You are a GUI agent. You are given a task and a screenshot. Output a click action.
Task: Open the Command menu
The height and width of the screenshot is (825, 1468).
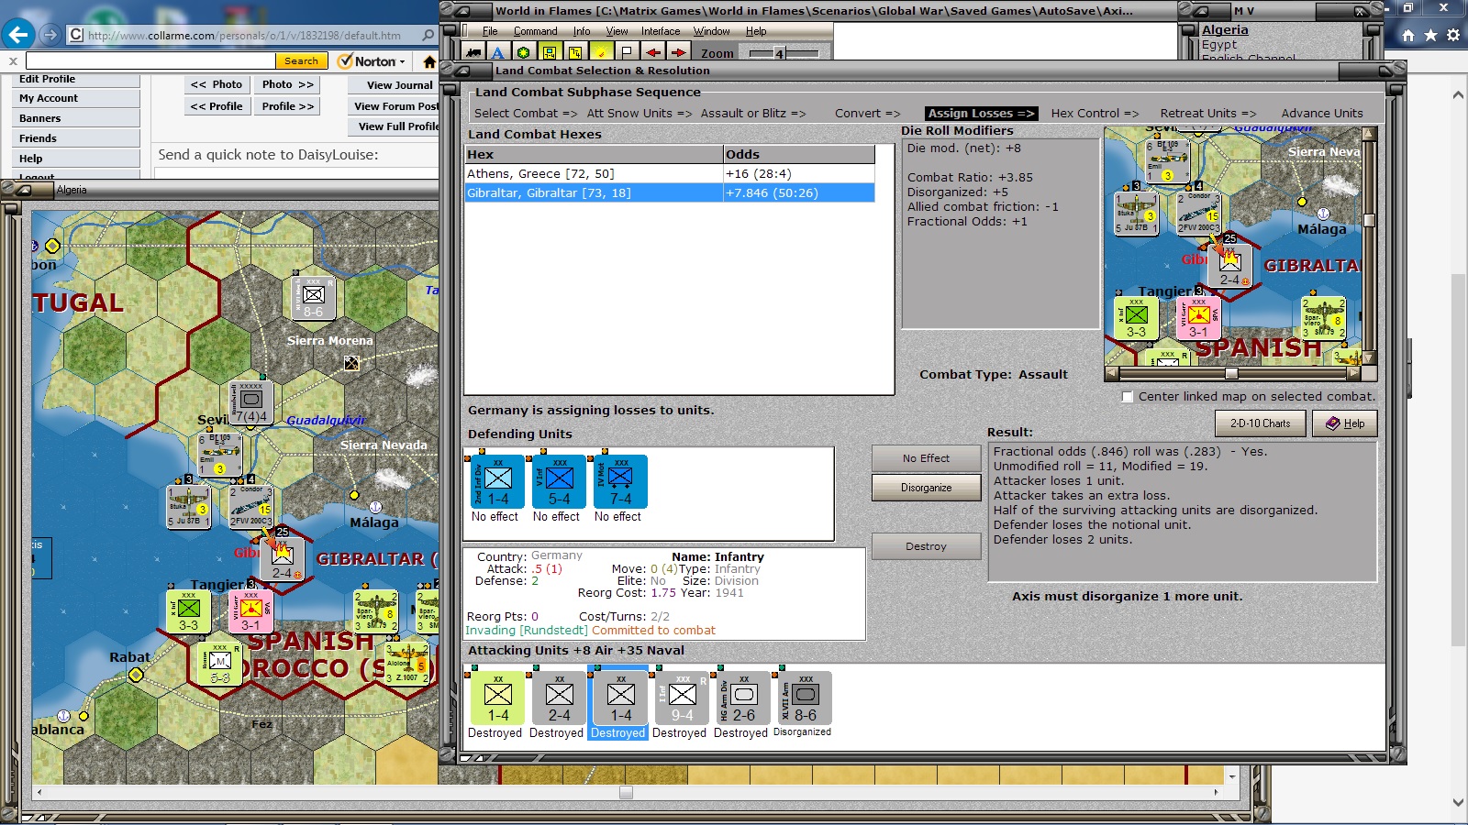click(x=535, y=31)
